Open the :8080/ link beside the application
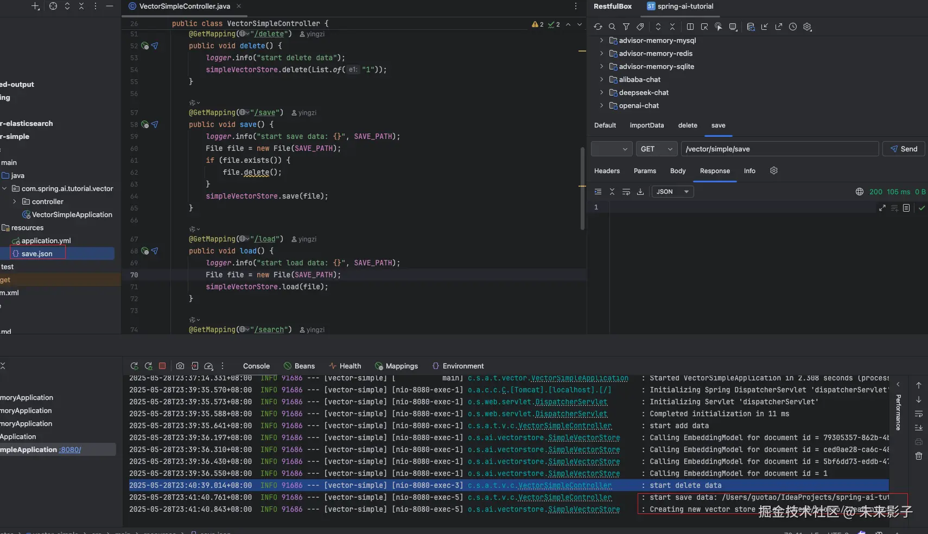928x534 pixels. [70, 450]
